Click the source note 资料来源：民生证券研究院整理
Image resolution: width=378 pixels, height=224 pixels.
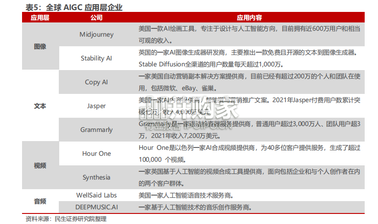[66, 219]
